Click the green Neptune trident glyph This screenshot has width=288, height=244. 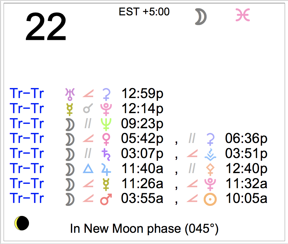click(x=105, y=124)
